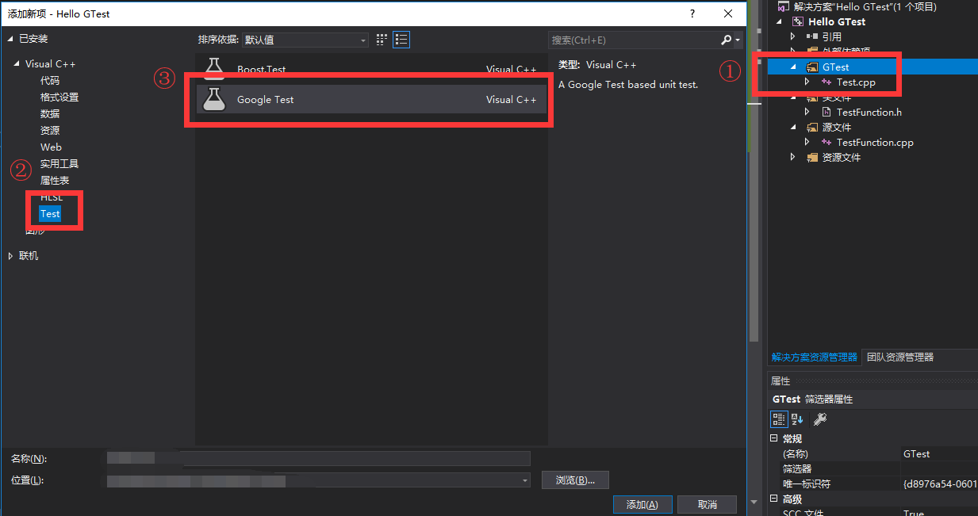
Task: Click the Test.cpp file icon
Action: (827, 82)
